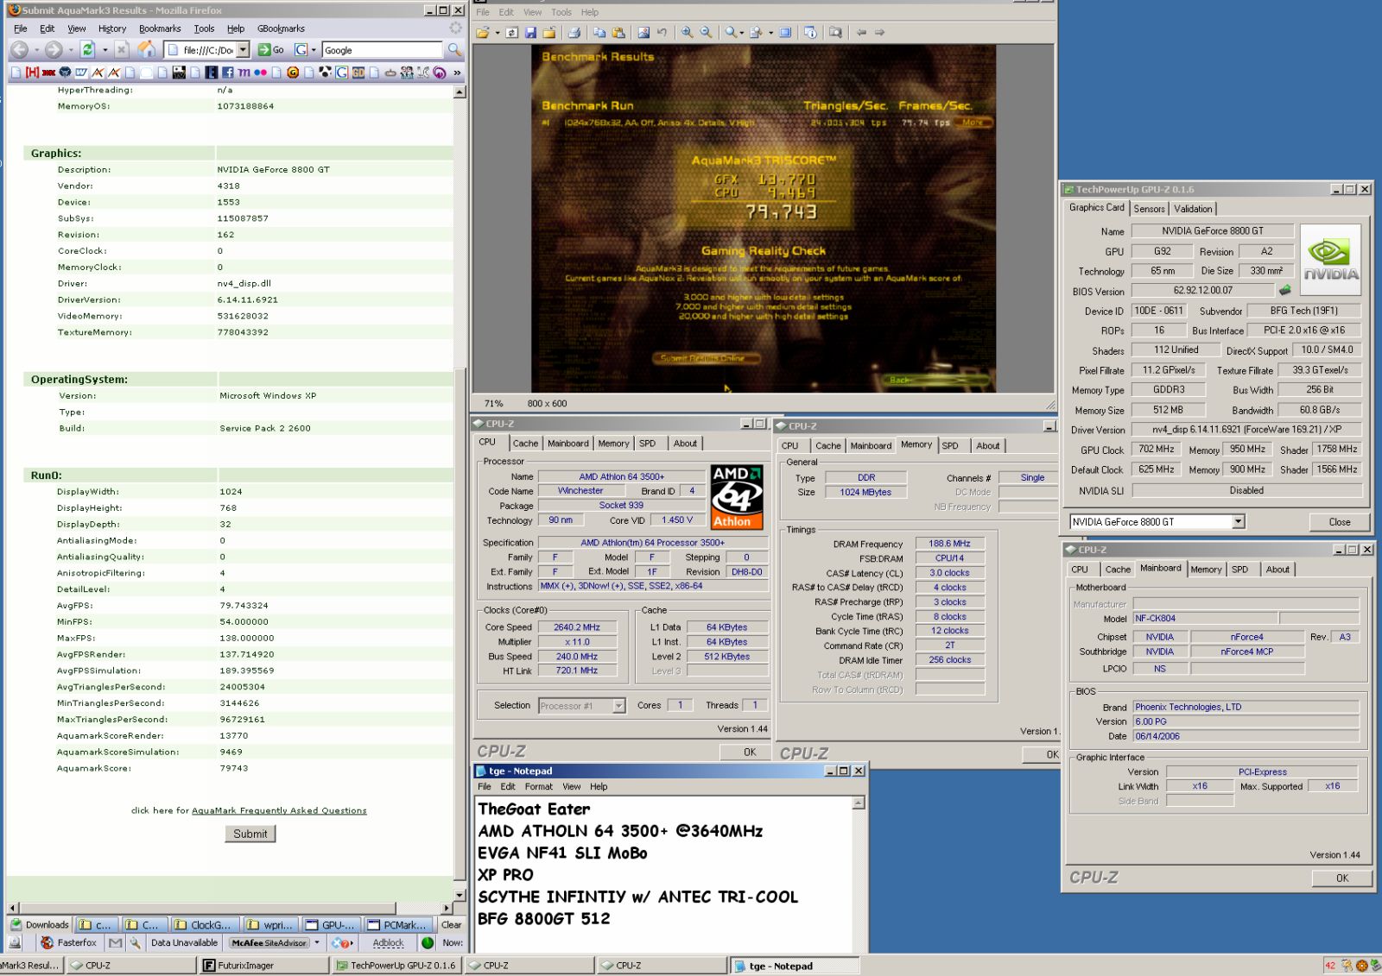Show image information in FuturixImager
The width and height of the screenshot is (1382, 976).
point(810,33)
